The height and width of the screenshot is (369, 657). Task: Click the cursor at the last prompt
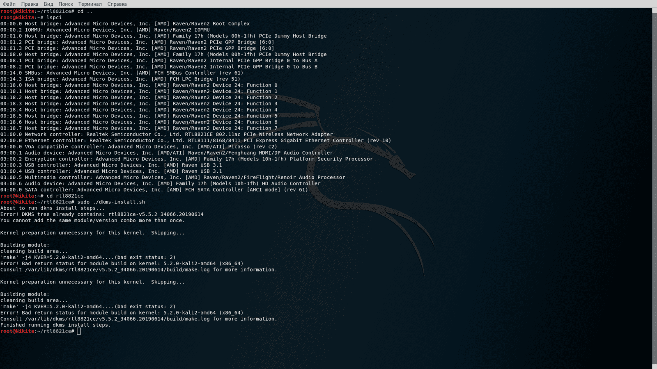click(79, 331)
